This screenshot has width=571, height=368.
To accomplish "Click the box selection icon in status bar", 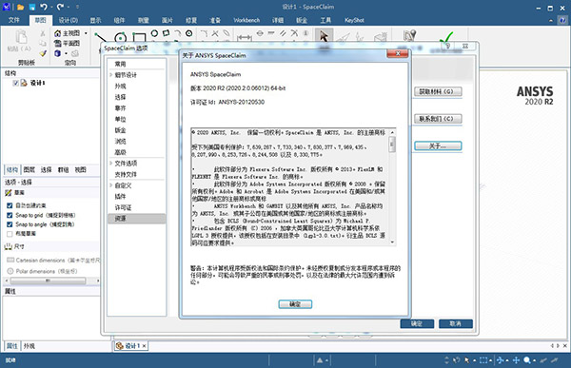I will click(483, 360).
